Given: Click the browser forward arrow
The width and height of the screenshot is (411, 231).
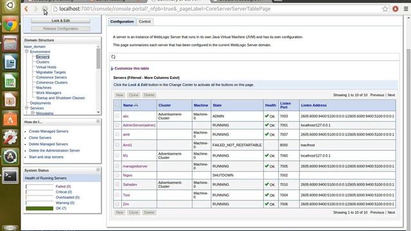Looking at the screenshot, I should coord(35,9).
